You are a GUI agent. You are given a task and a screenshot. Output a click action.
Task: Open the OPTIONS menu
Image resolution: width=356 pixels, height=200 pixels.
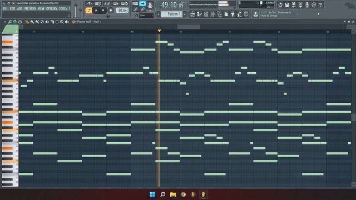pyautogui.click(x=52, y=9)
